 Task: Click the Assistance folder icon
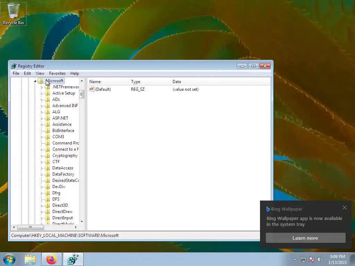tap(47, 124)
